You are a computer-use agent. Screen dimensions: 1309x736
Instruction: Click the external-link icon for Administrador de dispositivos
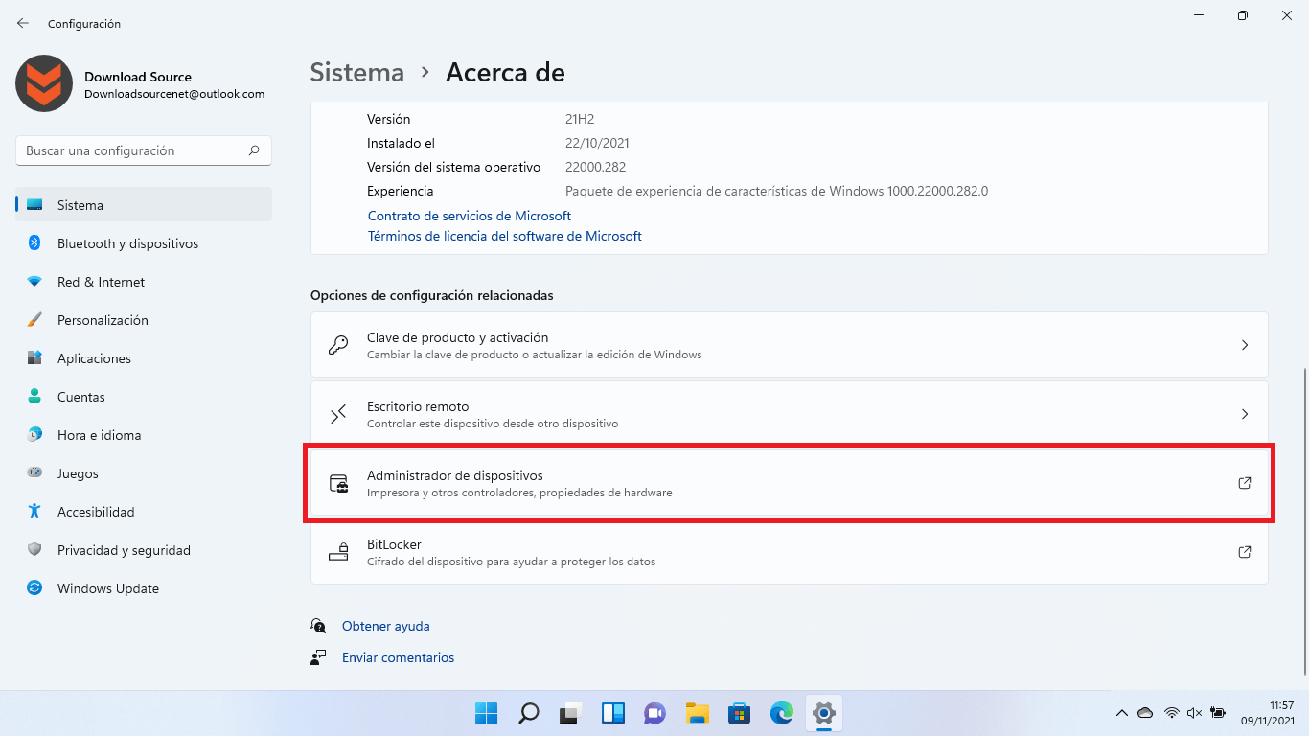(1245, 483)
